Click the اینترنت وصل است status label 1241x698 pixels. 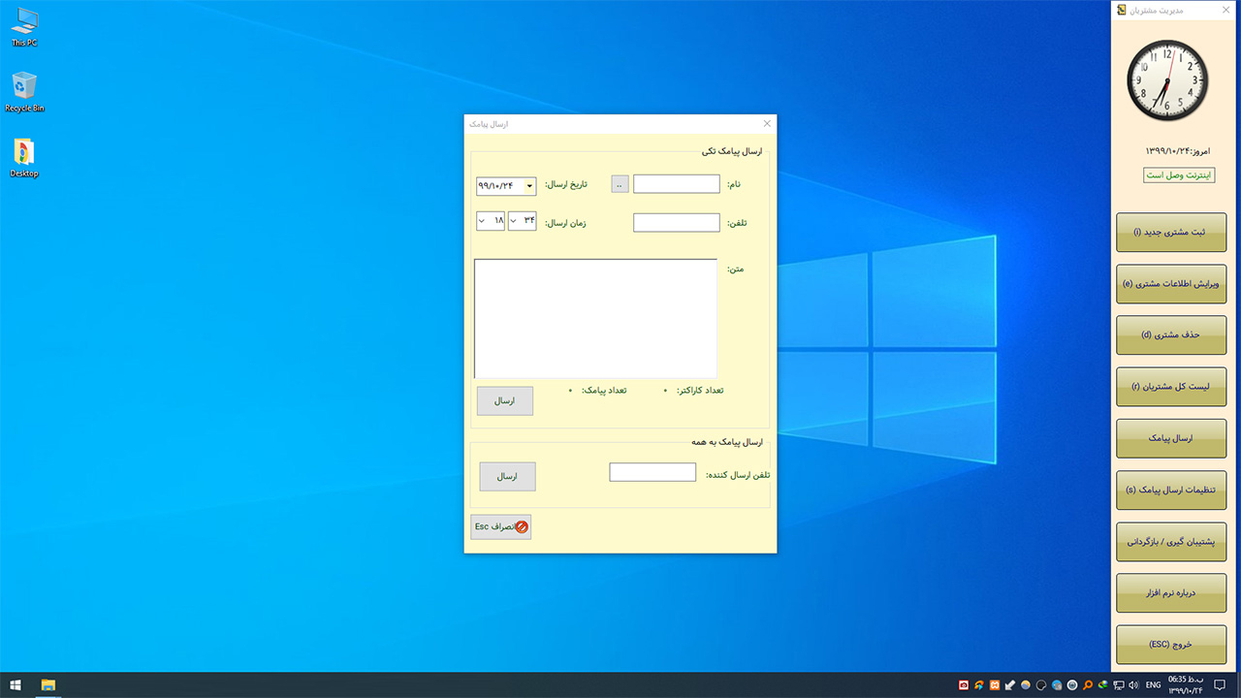tap(1178, 175)
